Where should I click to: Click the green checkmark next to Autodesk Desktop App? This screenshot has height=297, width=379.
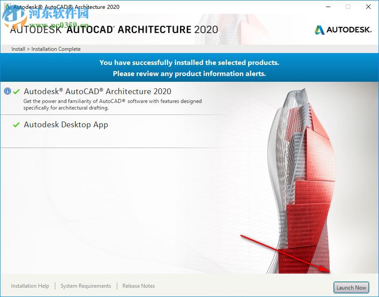pyautogui.click(x=16, y=125)
